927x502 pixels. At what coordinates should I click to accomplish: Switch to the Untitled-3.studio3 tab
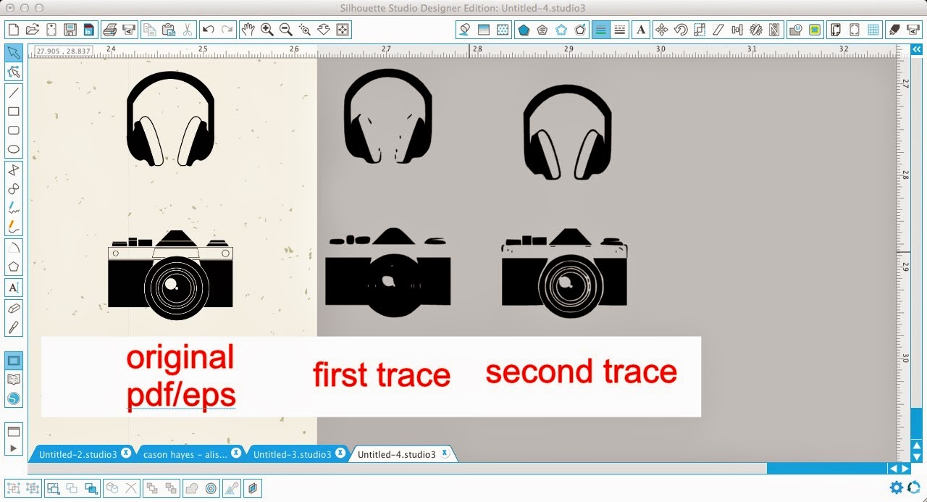tap(293, 453)
